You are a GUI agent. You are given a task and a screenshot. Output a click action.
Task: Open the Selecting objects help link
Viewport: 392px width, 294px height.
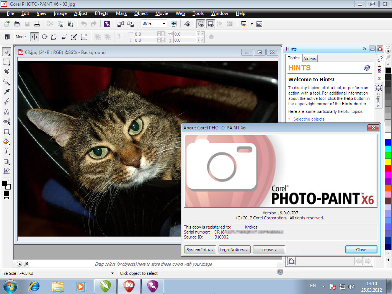click(x=309, y=119)
